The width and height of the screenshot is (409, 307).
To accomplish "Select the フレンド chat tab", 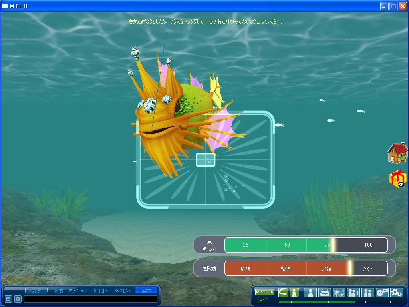I will [x=124, y=291].
